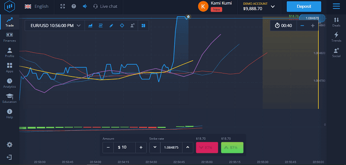Click the green up 87% button
This screenshot has height=165, width=346.
pyautogui.click(x=232, y=147)
